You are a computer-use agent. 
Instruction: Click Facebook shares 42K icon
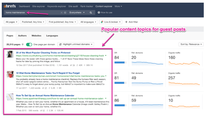(77, 65)
